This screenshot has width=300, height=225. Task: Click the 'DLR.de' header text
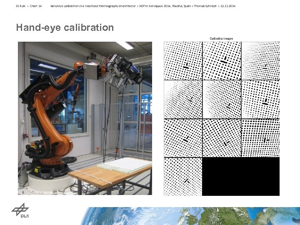21,6
